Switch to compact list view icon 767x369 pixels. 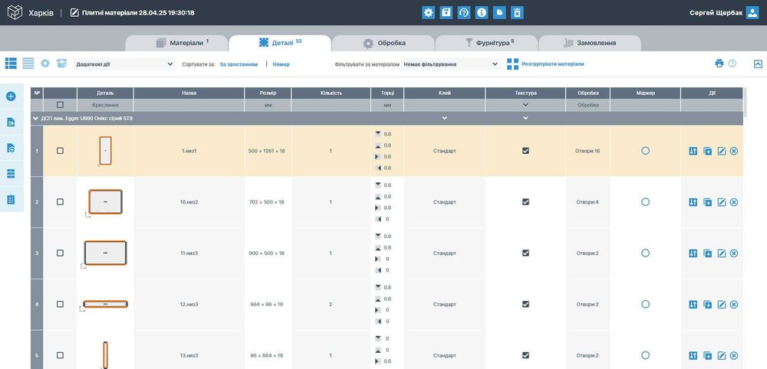(28, 64)
